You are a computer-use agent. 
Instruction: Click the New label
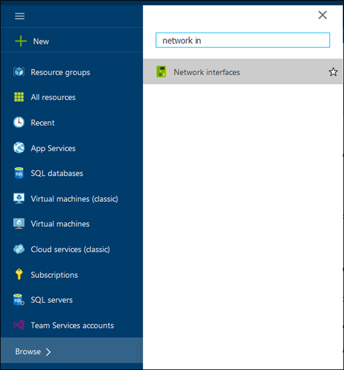coord(41,41)
